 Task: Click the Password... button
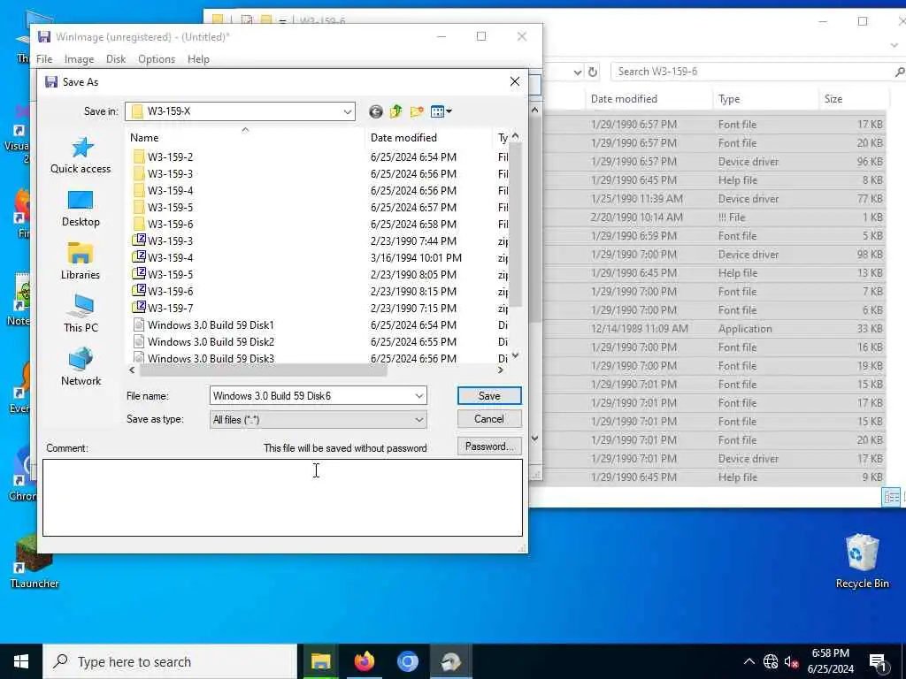pos(489,446)
